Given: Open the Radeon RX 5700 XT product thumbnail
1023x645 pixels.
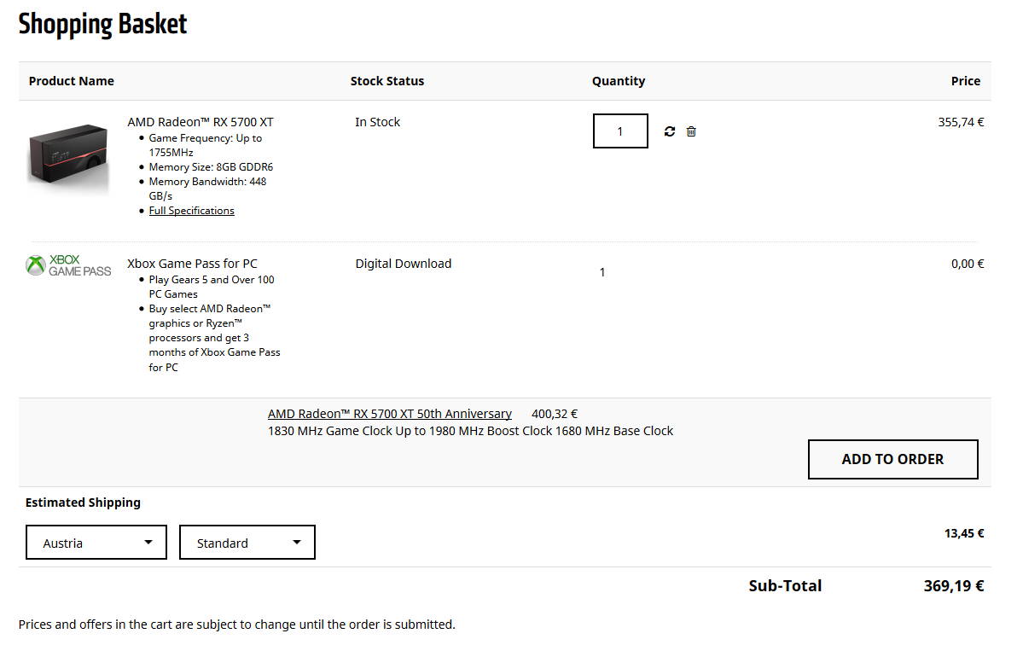Looking at the screenshot, I should pos(68,156).
